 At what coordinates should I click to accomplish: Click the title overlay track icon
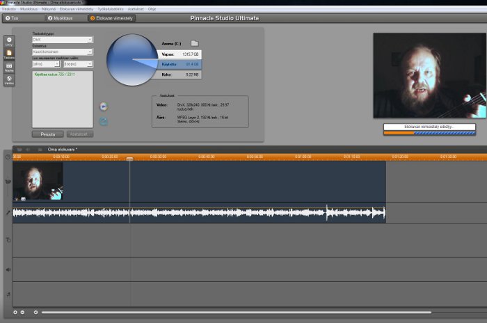8,240
